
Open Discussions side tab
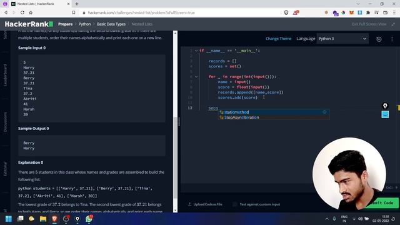[5, 122]
